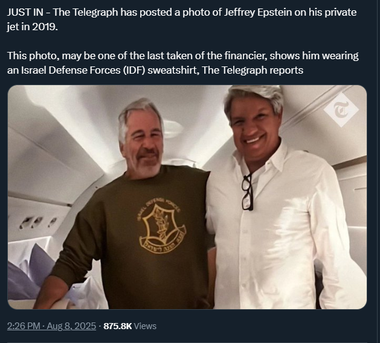Click the word "sweatshirt," in the tweet
Image resolution: width=380 pixels, height=343 pixels.
[173, 70]
